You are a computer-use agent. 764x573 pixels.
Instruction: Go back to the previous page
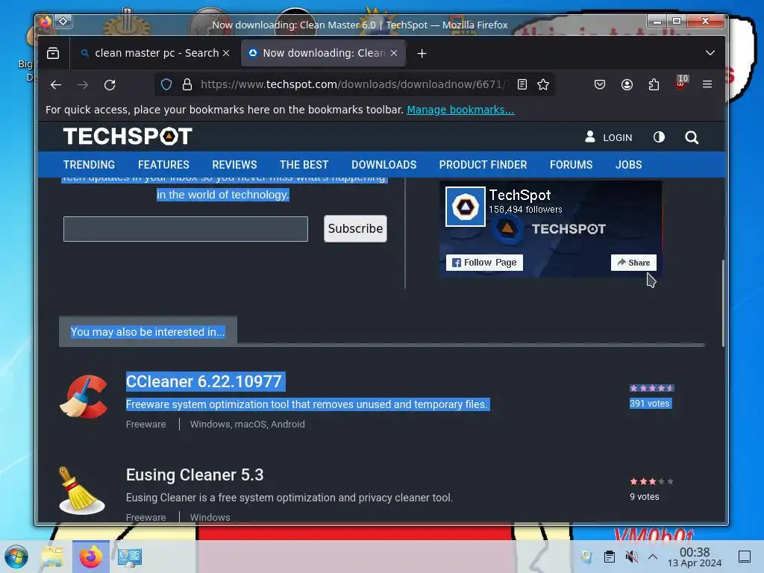pos(56,85)
